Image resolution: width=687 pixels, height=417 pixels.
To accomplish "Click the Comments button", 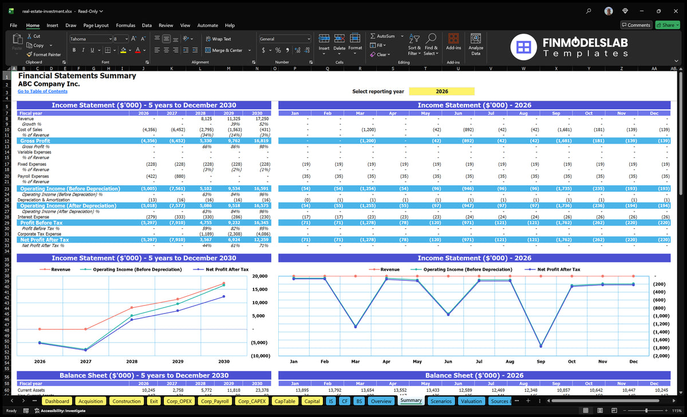I will pyautogui.click(x=636, y=25).
